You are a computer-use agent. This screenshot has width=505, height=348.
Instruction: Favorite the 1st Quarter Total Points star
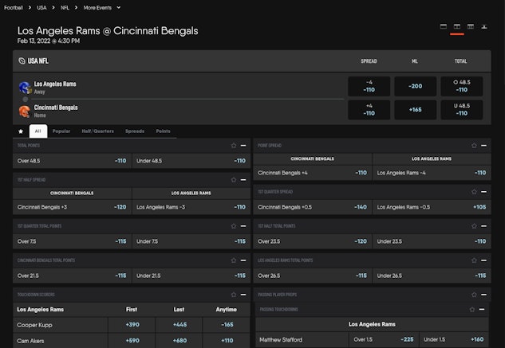pyautogui.click(x=234, y=226)
